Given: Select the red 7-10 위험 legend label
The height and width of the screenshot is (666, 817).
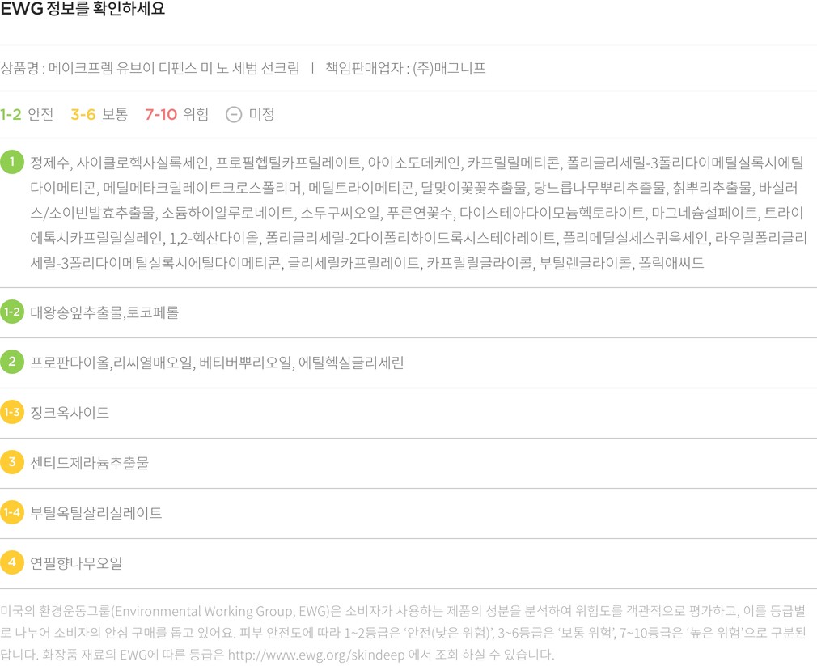Looking at the screenshot, I should [x=176, y=115].
